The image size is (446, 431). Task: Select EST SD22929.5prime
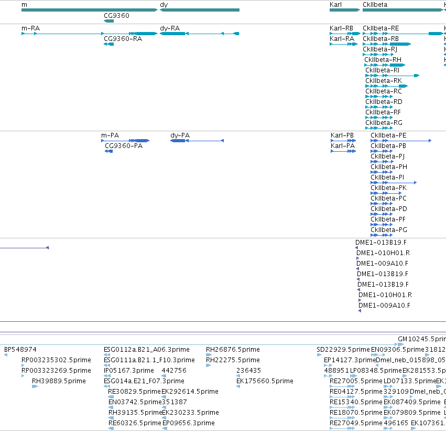(x=343, y=350)
